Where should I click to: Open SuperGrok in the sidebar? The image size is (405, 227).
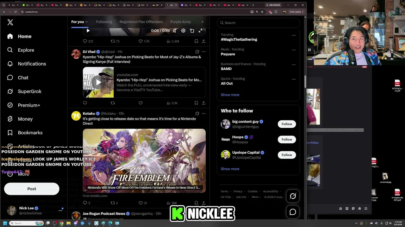25,91
